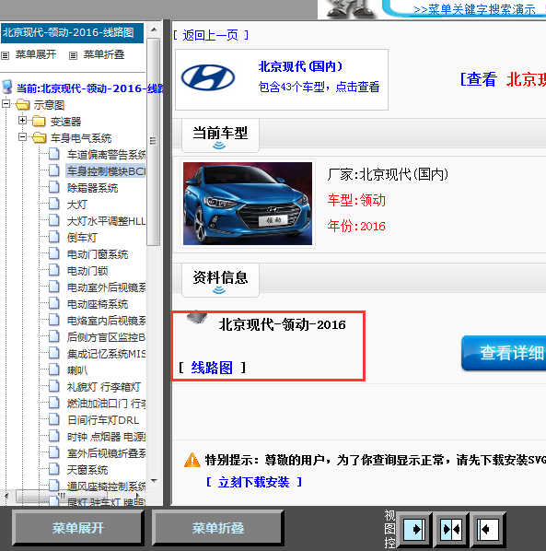Open 集成记忆系统MIS tree item
The width and height of the screenshot is (546, 551).
pos(107,354)
